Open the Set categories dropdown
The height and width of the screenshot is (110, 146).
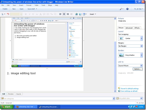(x=114, y=99)
